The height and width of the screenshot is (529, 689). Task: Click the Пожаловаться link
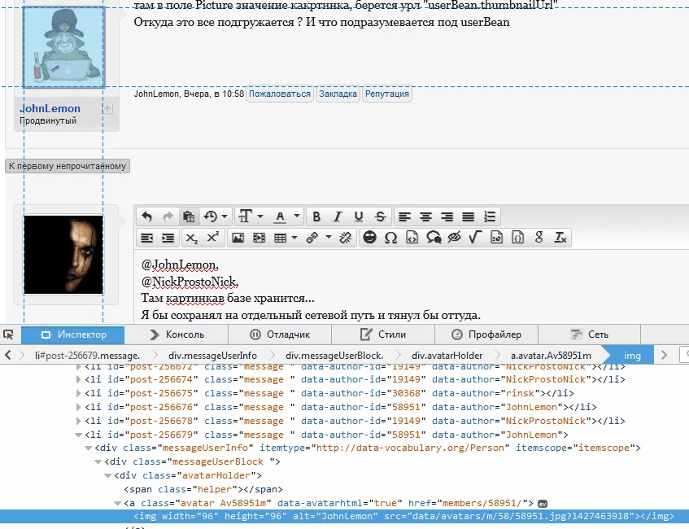(280, 94)
